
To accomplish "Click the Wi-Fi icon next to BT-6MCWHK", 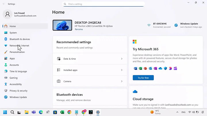I will pyautogui.click(x=149, y=25).
